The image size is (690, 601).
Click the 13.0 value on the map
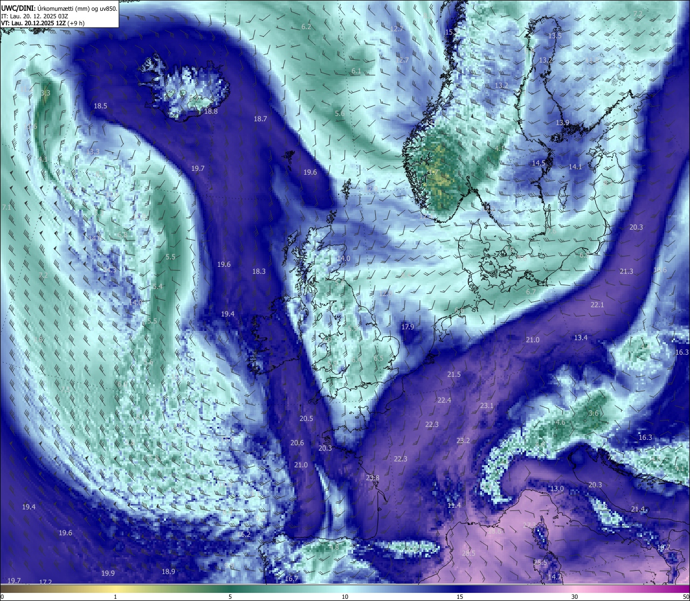point(556,489)
